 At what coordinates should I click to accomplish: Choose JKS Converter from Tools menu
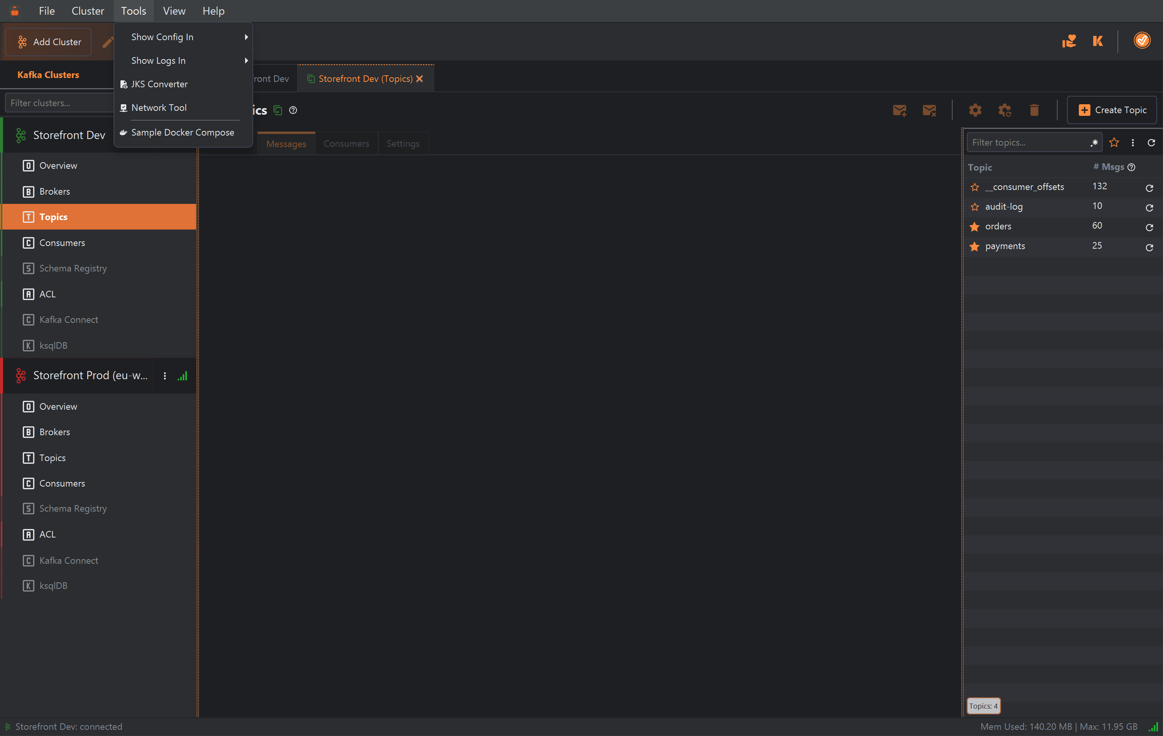pos(183,84)
